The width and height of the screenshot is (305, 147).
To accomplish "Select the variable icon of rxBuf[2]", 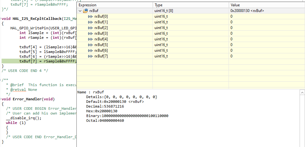I will (90, 28).
